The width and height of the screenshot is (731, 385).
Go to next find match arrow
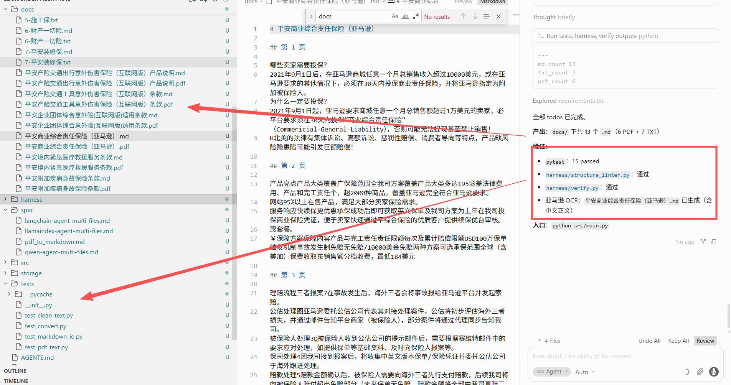(x=475, y=16)
